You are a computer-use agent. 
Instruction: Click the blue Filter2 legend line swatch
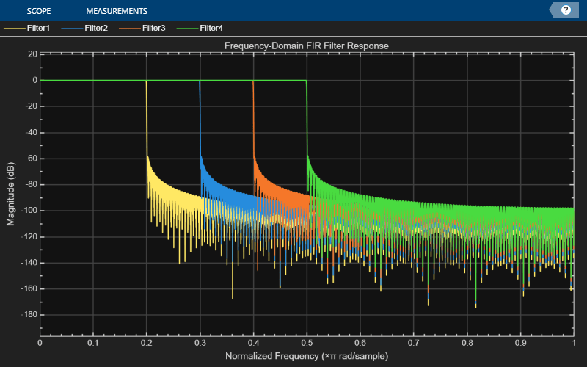pyautogui.click(x=72, y=29)
